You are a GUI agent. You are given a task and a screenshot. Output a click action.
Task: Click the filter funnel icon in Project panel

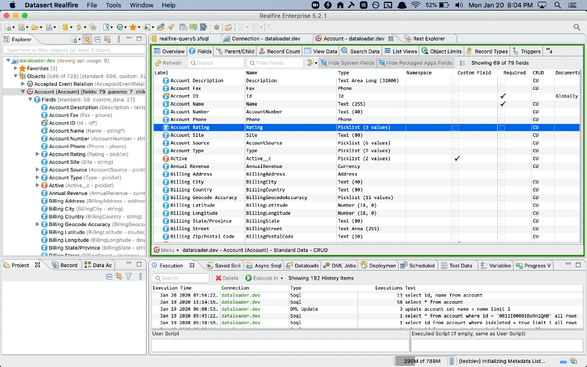click(x=129, y=277)
